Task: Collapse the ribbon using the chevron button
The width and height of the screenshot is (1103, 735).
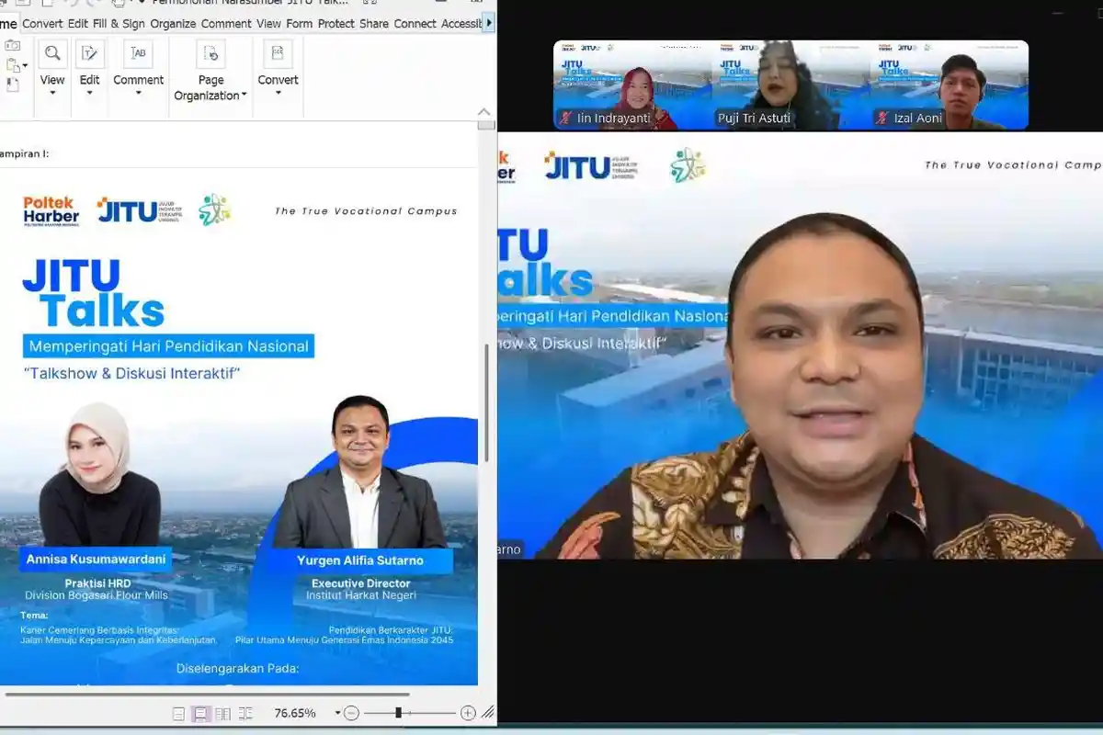Action: tap(484, 111)
